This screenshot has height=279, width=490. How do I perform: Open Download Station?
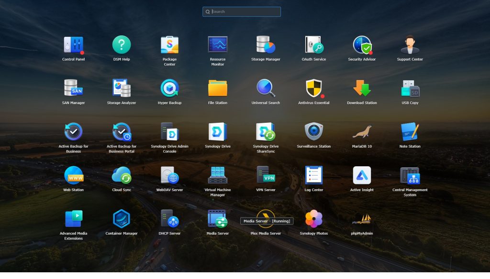[x=362, y=88]
